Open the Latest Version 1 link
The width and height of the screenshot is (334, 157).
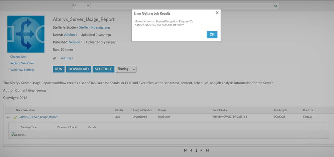71,35
